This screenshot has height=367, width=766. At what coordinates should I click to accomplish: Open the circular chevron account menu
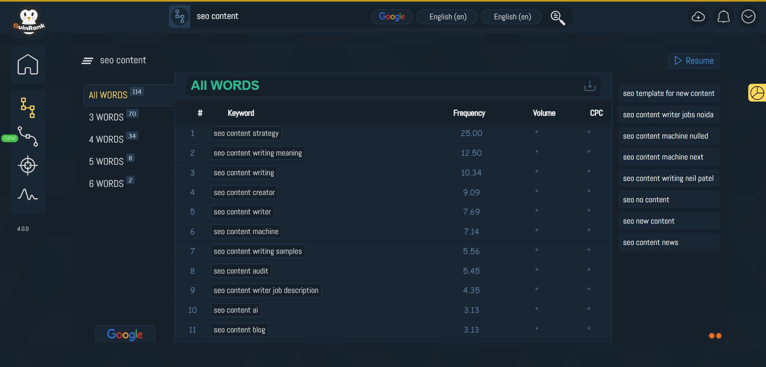(748, 17)
